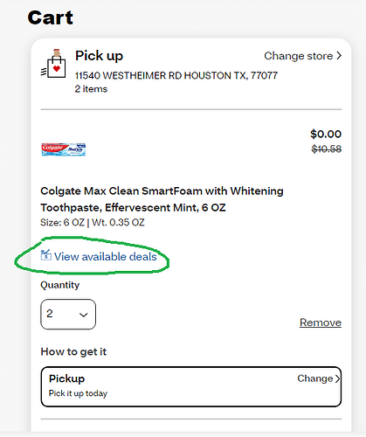Select the Pickup fulfillment option box
366x437 pixels.
click(x=191, y=386)
